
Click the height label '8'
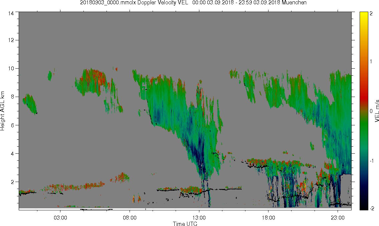(12, 97)
